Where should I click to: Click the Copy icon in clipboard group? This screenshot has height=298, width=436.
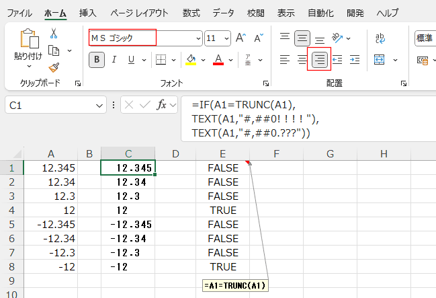pyautogui.click(x=54, y=50)
